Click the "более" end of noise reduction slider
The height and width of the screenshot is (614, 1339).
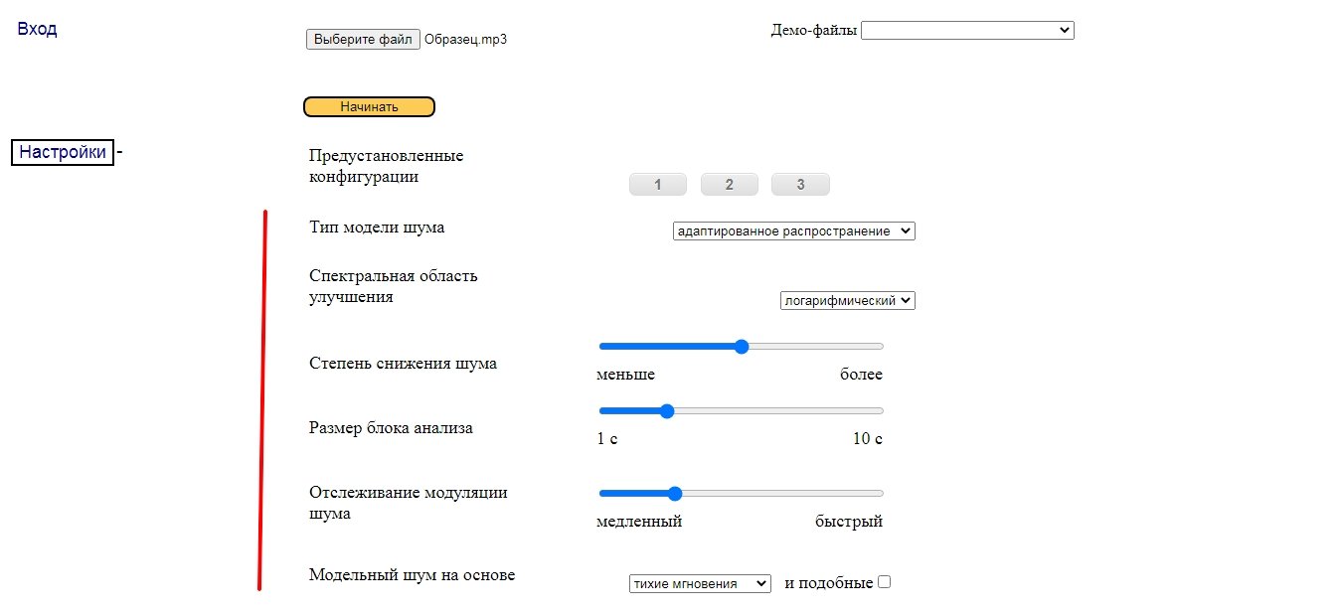[861, 375]
